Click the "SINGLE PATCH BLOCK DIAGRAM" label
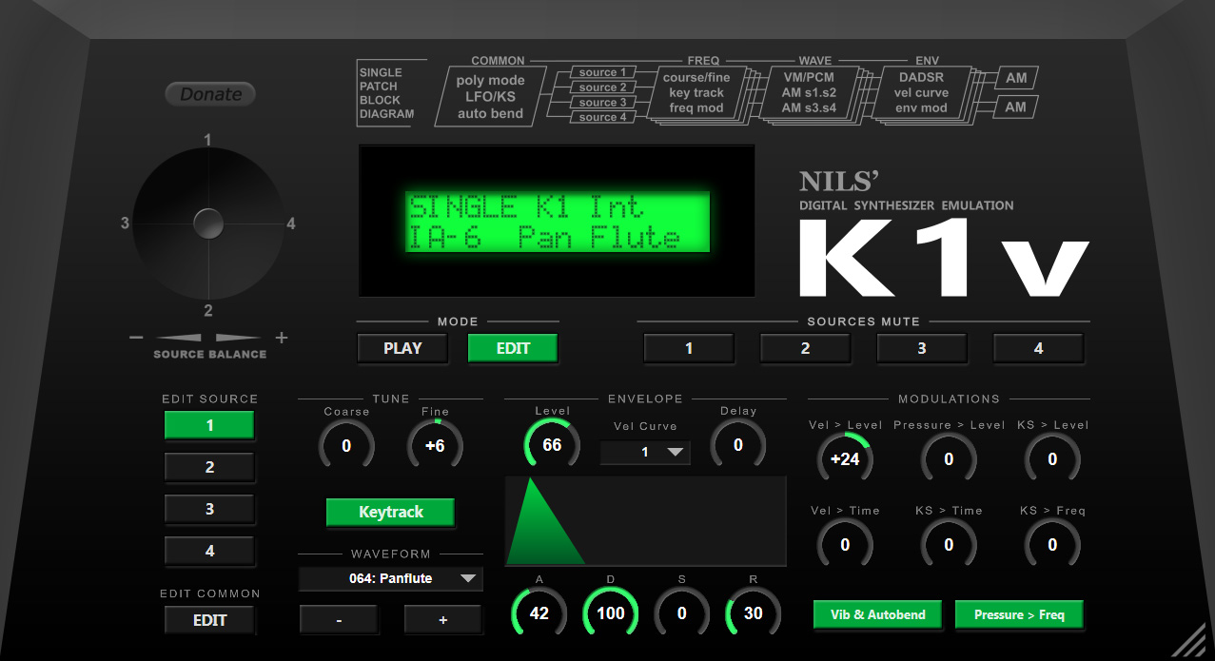 (386, 93)
